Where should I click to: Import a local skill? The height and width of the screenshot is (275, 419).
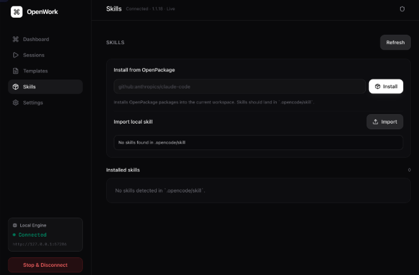pos(385,122)
